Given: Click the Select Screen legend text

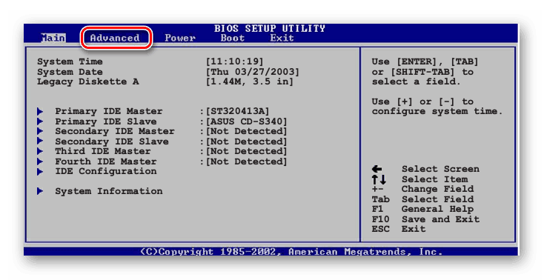Looking at the screenshot, I should coord(441,169).
